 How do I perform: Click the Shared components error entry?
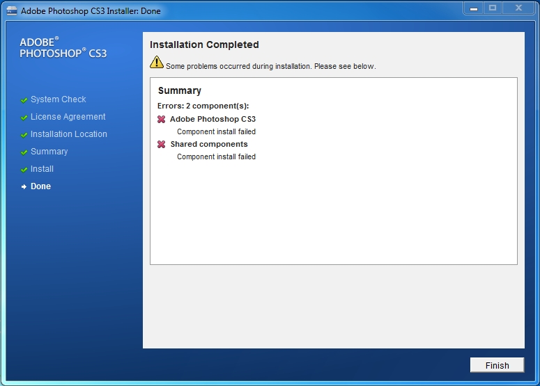click(x=209, y=144)
